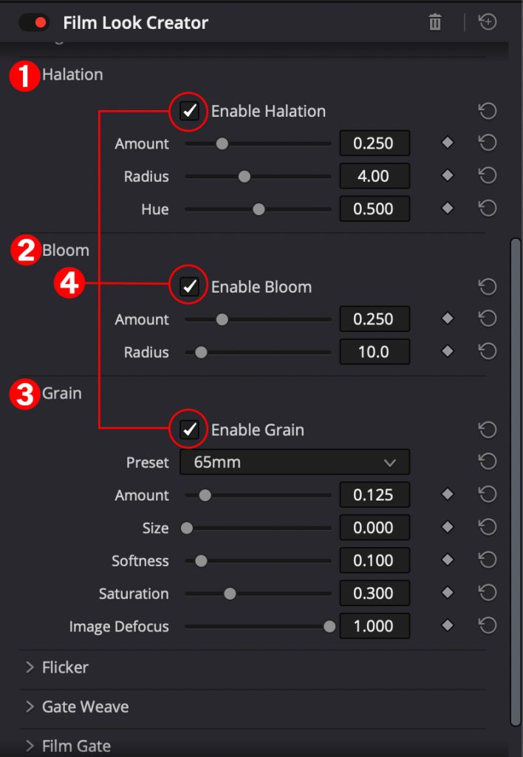Reset the Halation Amount parameter
Image resolution: width=523 pixels, height=757 pixels.
click(488, 143)
